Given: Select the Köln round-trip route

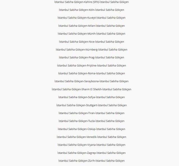Looking at the screenshot, I should click(91, 10).
